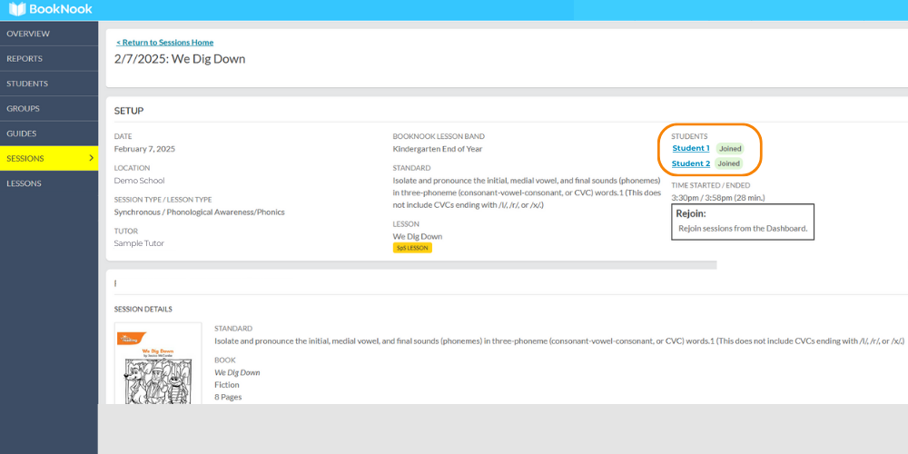
Task: Open the Reports sidebar item
Action: click(49, 58)
